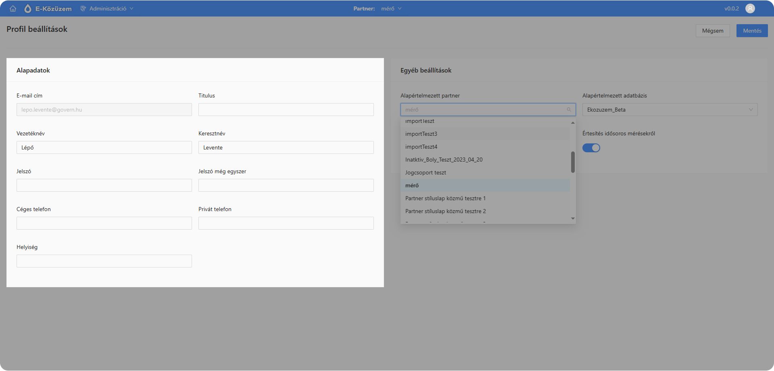Viewport: 774px width, 371px height.
Task: Expand the Alapértelmezett adatbázis dropdown
Action: coord(670,110)
